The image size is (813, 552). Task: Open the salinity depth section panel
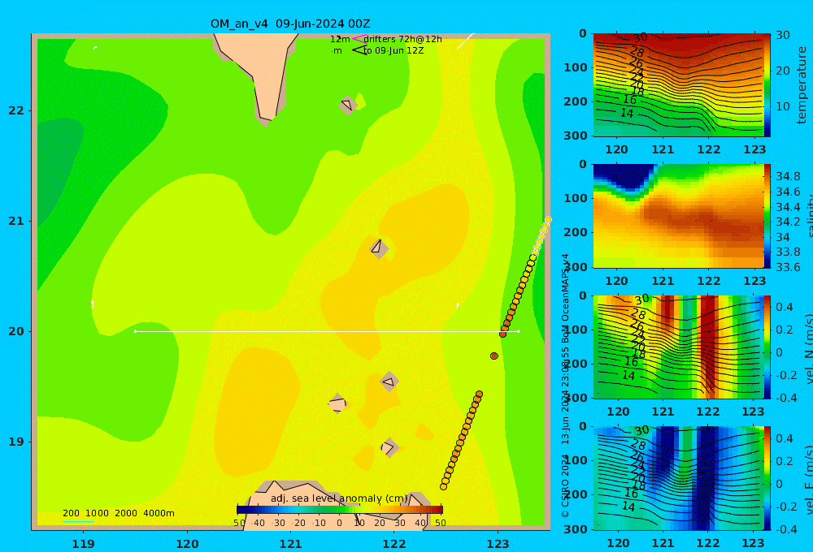tap(678, 216)
